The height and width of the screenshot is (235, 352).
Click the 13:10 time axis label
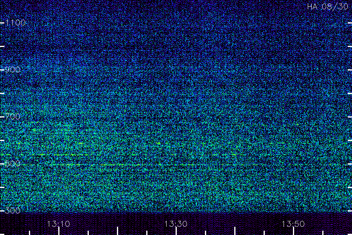click(59, 224)
